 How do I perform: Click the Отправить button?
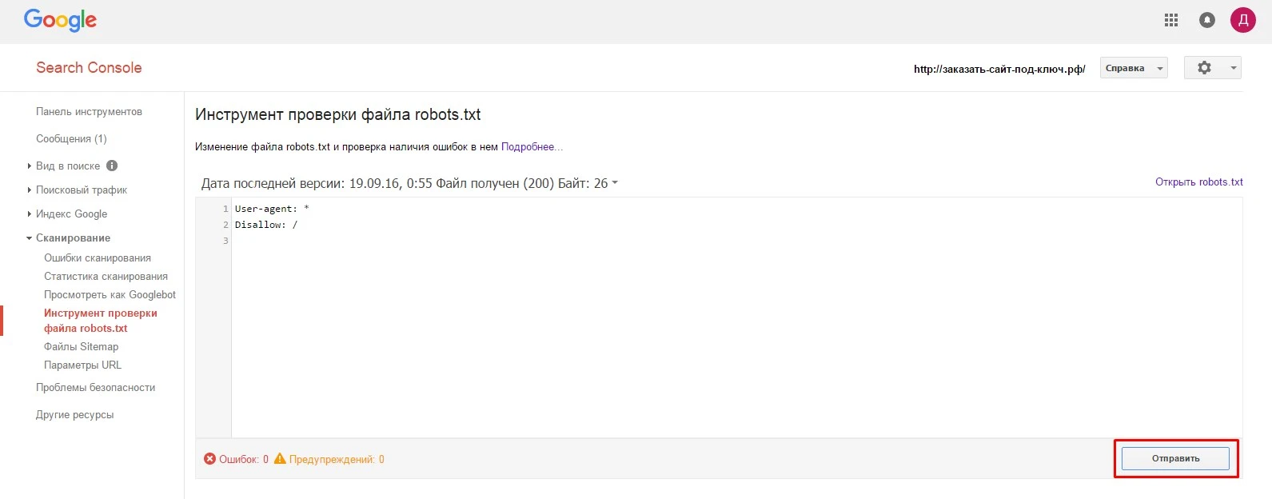[x=1175, y=458]
